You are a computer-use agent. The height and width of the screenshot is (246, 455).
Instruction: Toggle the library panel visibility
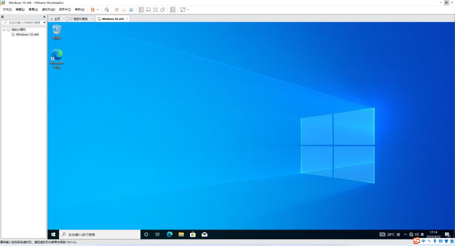pyautogui.click(x=141, y=9)
